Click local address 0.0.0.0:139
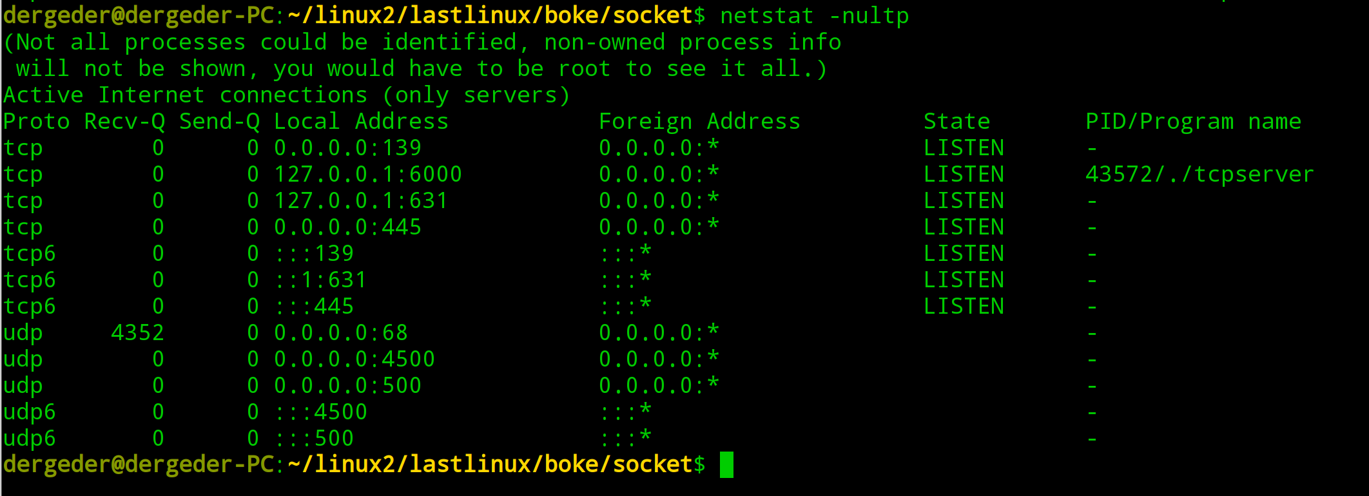Viewport: 1369px width, 496px height. (x=347, y=148)
